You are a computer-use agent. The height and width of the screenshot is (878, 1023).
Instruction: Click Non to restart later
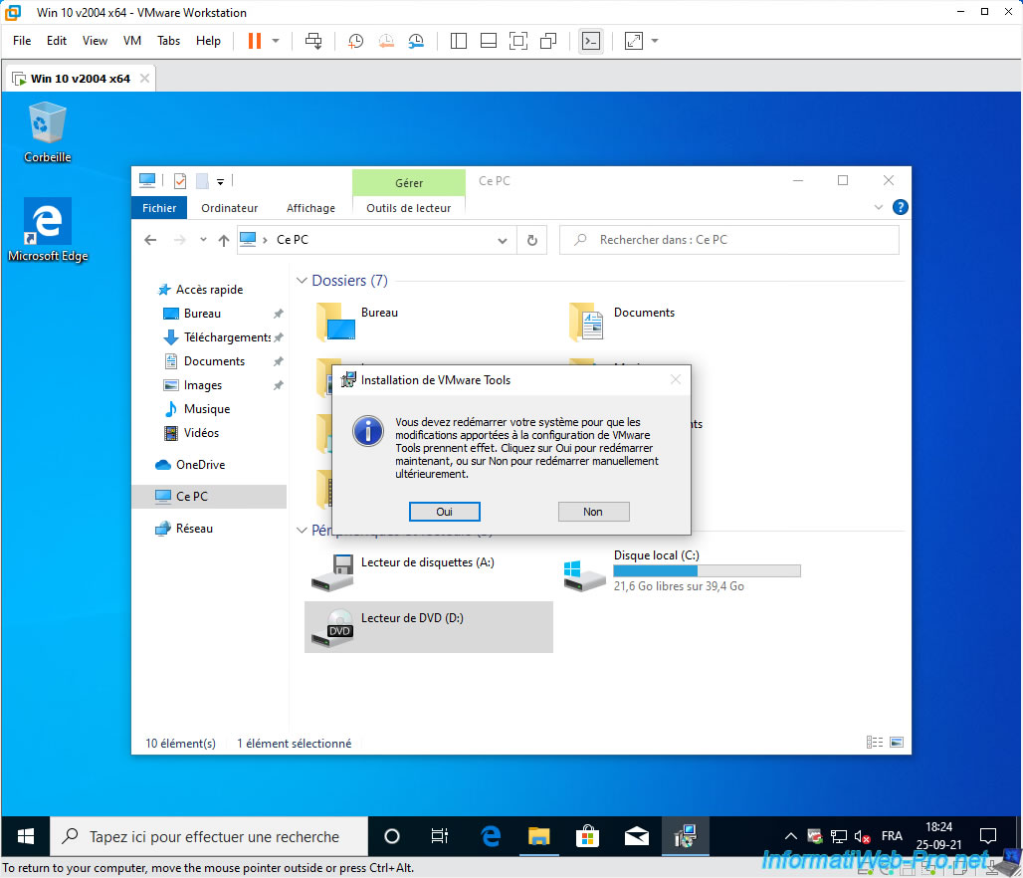[593, 512]
